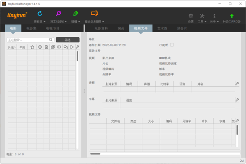
Task: Click the green upgrade to PRO arrow
Action: pyautogui.click(x=232, y=16)
